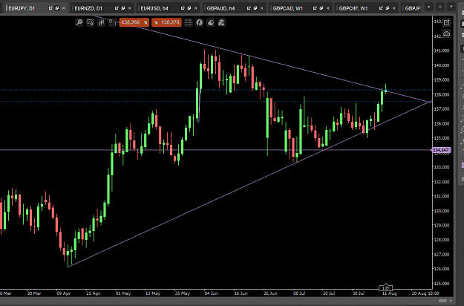Close the EURJPY, D1 tab
The width and height of the screenshot is (464, 306).
click(x=63, y=8)
